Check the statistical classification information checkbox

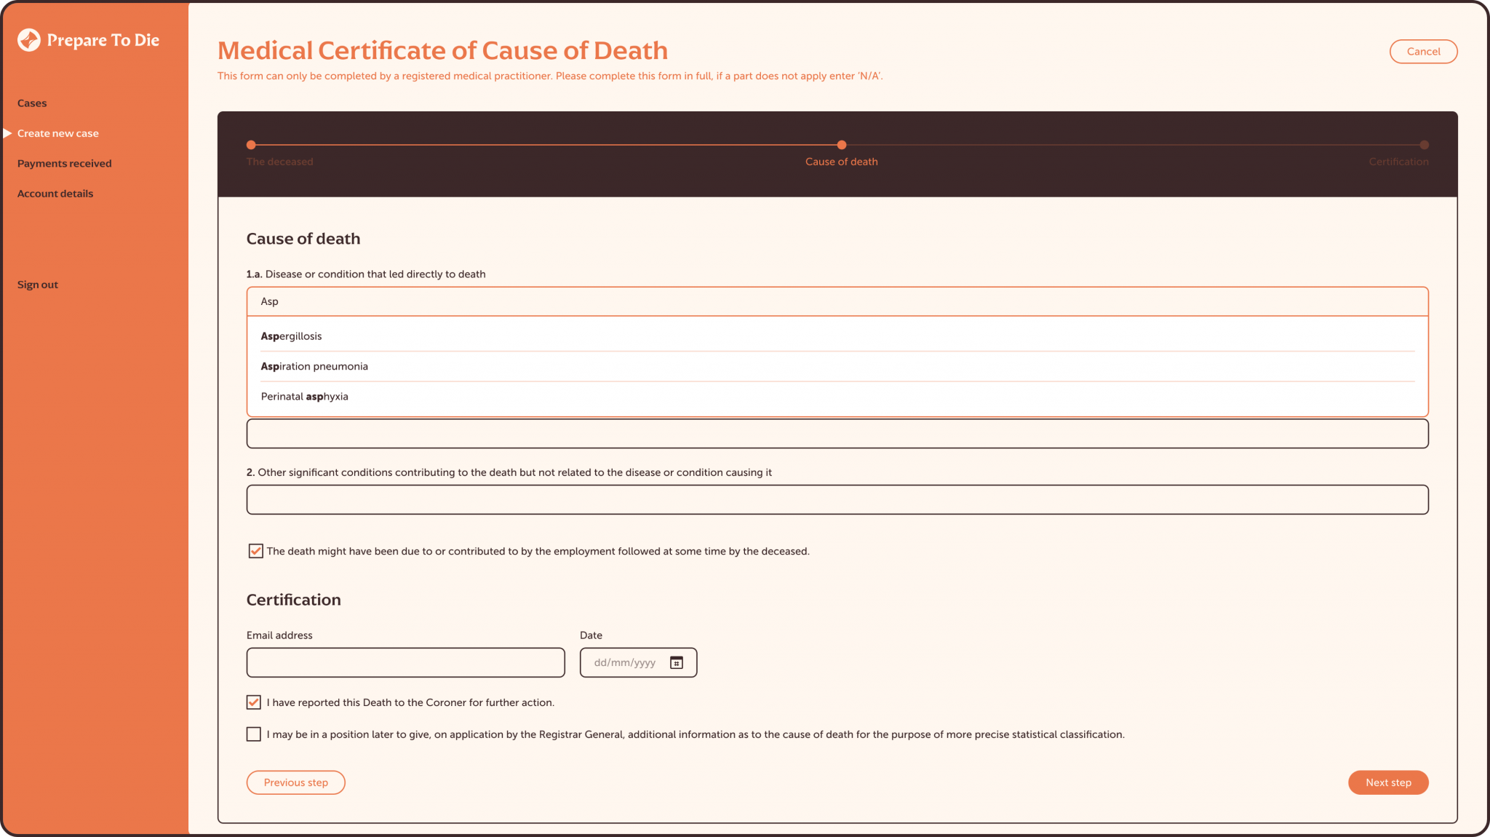pos(253,734)
